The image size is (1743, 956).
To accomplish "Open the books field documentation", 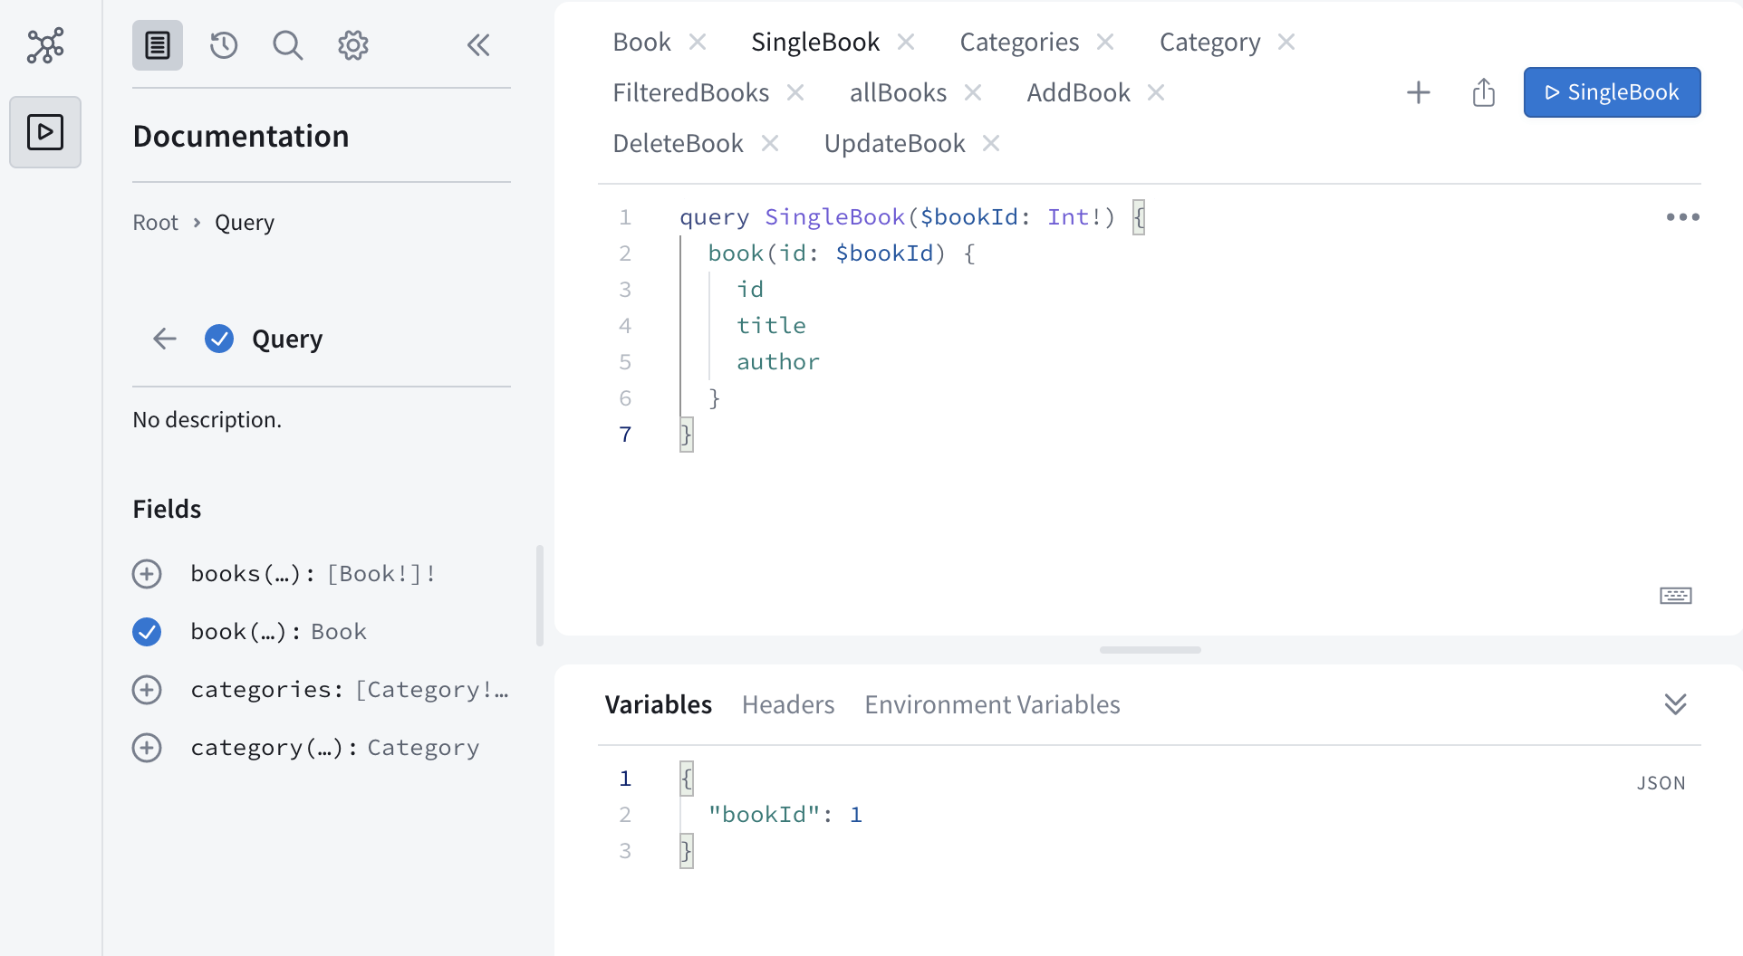I will tap(313, 574).
